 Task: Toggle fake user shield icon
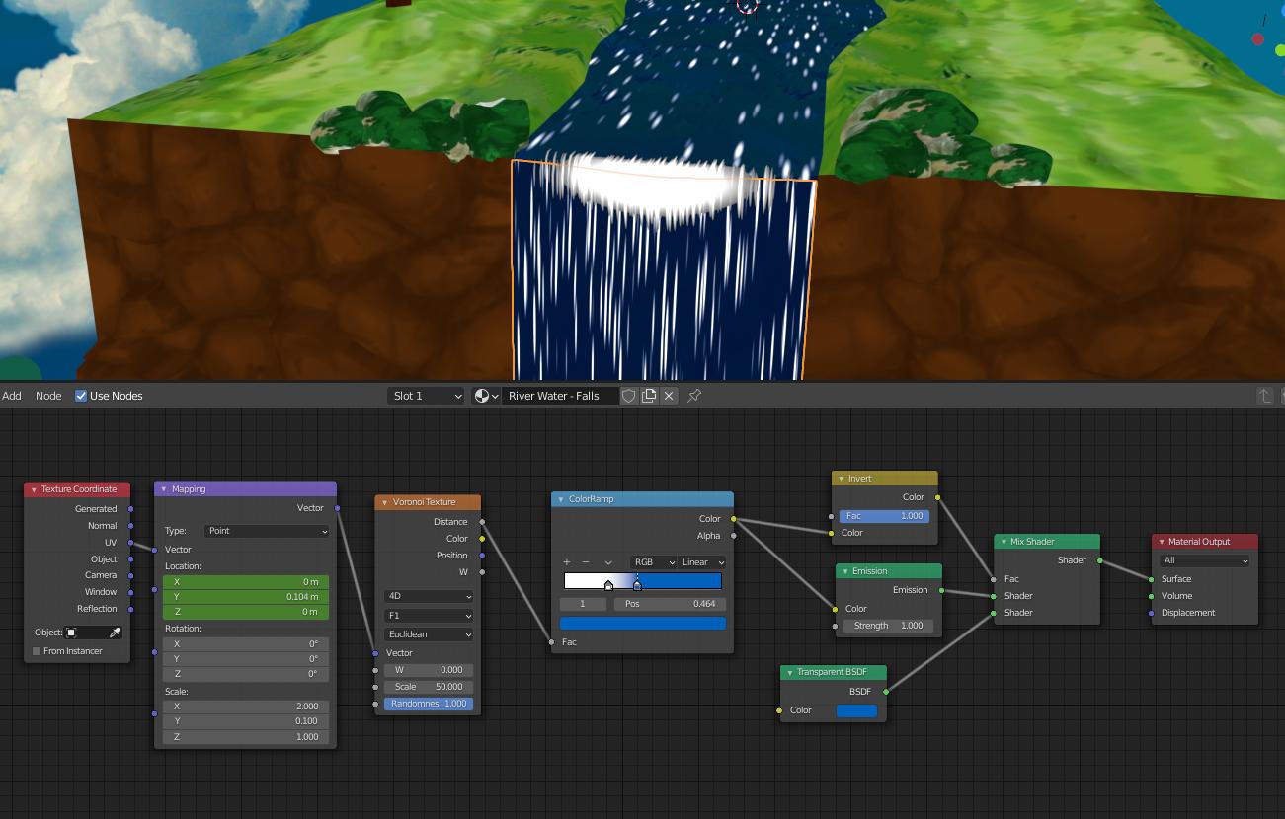point(629,396)
